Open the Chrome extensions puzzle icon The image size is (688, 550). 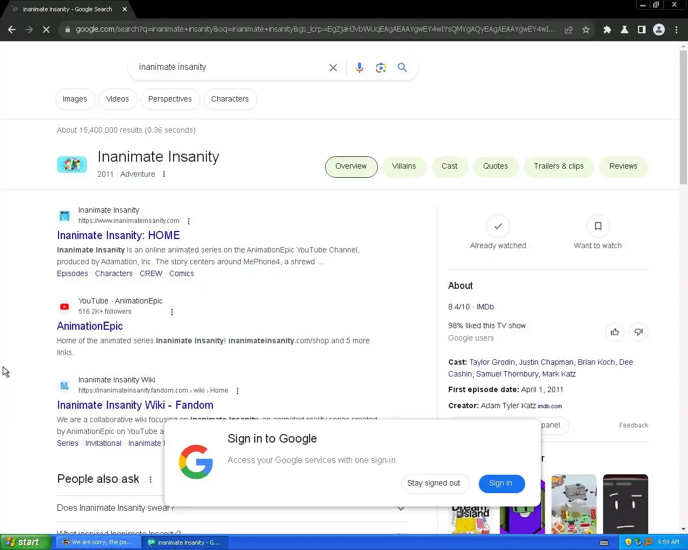(x=607, y=30)
